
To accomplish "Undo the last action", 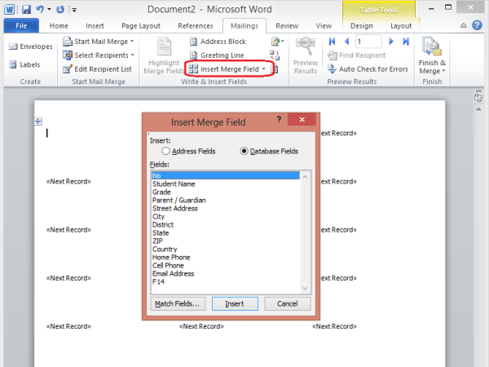I will click(40, 9).
